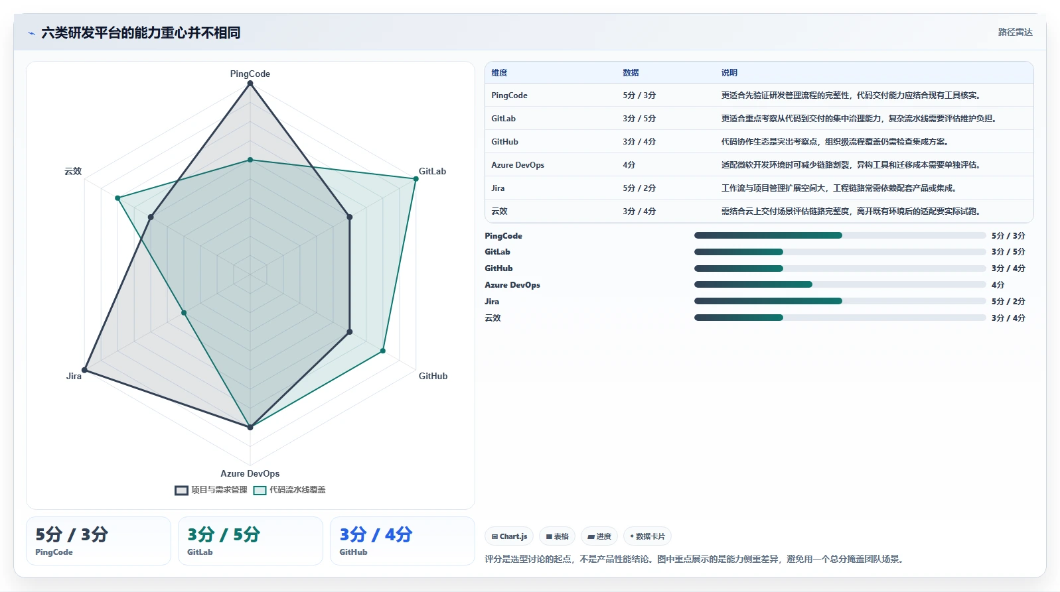The image size is (1060, 592).
Task: Select the 数据卡片 chip
Action: click(647, 536)
